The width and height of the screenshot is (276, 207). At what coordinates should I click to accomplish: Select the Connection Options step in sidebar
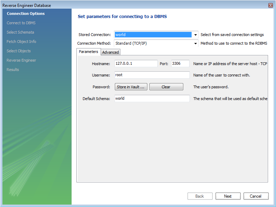26,14
